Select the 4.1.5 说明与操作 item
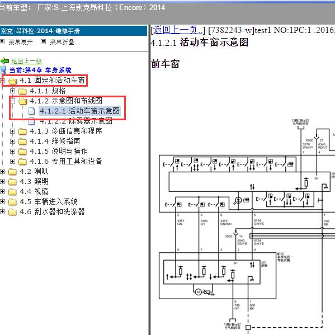 point(59,151)
